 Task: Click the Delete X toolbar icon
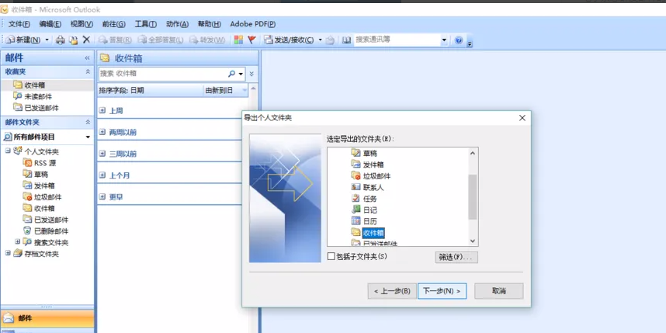(x=86, y=40)
